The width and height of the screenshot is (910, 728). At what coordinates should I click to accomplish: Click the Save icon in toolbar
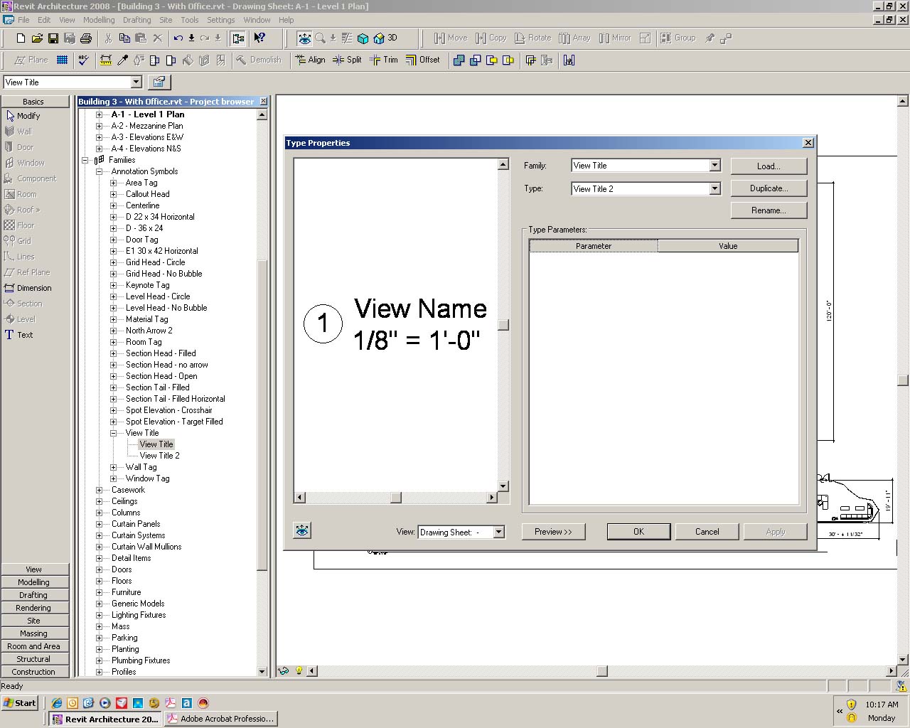tap(53, 38)
